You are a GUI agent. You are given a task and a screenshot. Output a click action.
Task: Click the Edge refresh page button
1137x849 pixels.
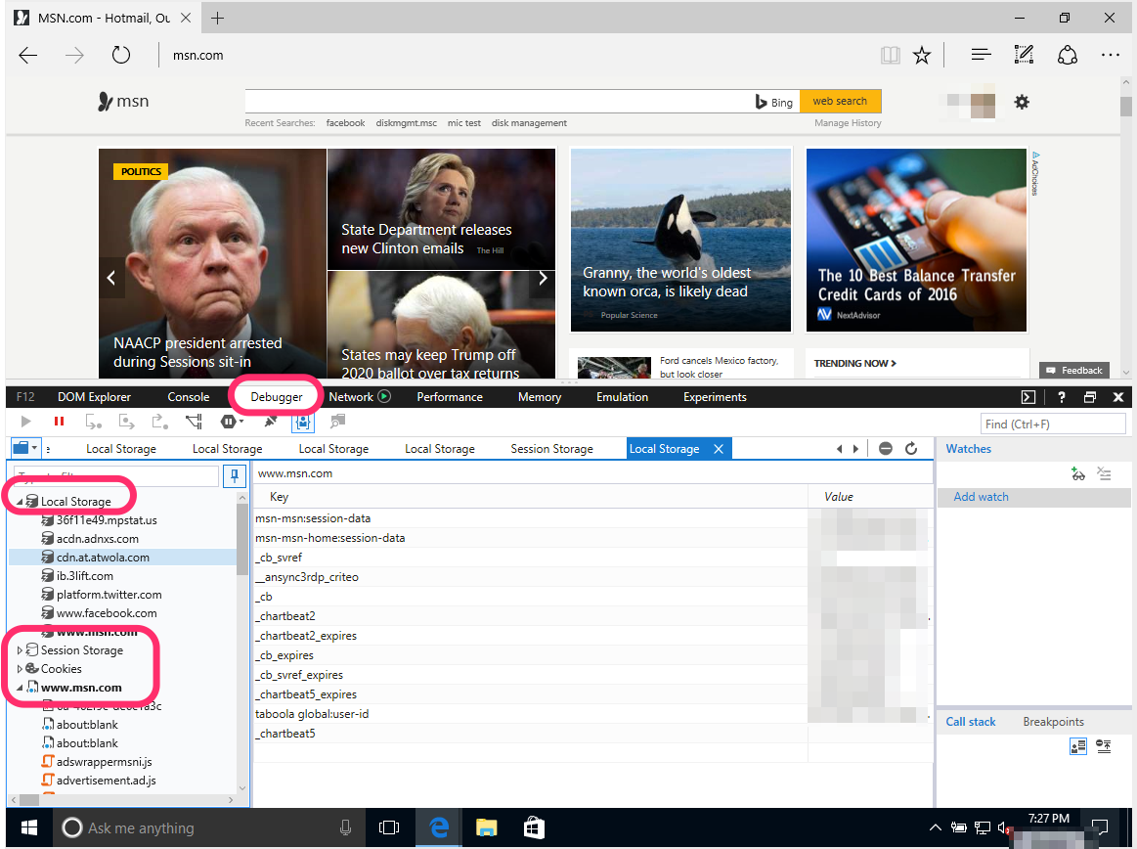point(121,55)
